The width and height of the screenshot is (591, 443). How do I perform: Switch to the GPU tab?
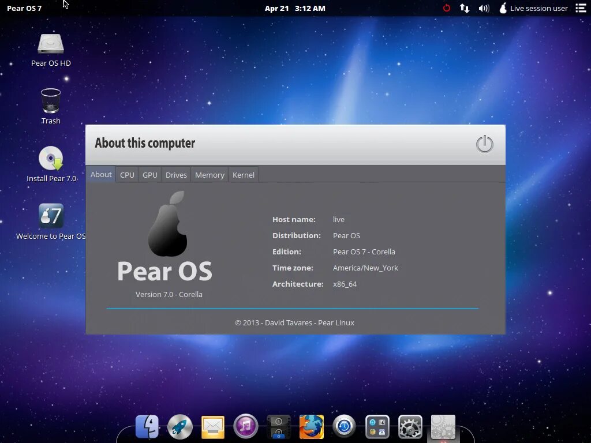149,175
